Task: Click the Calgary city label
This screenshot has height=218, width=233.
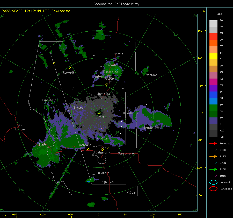Action: 101,152
